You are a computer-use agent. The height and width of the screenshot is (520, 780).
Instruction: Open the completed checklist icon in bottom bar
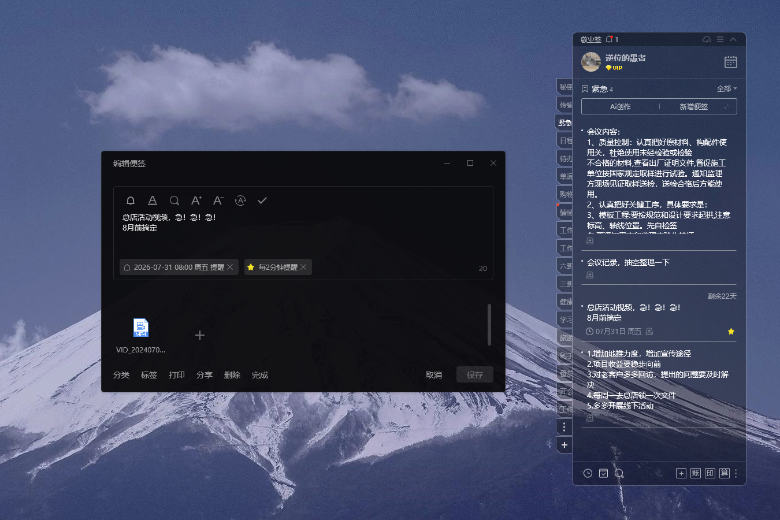click(603, 473)
